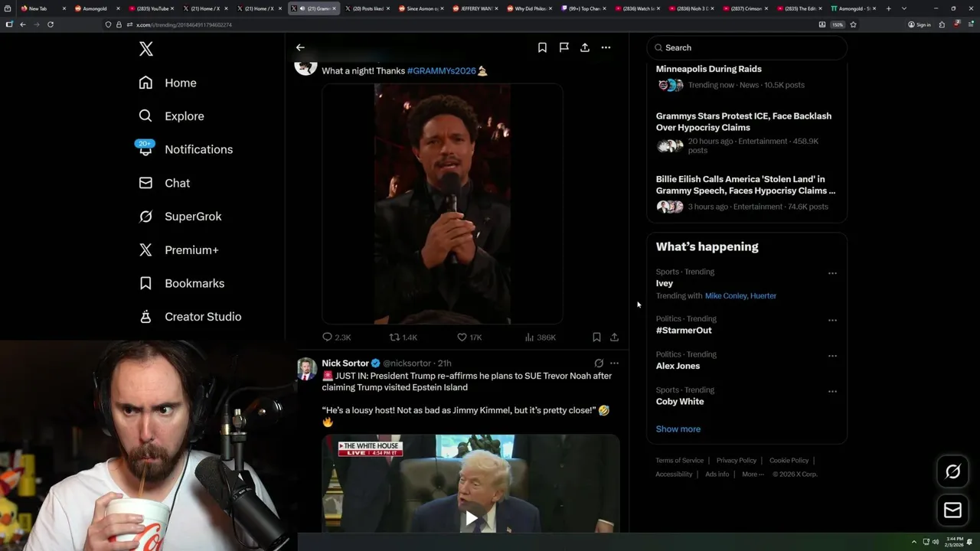The width and height of the screenshot is (980, 551).
Task: Open the more menu on Nick Sortor's post
Action: click(x=614, y=364)
